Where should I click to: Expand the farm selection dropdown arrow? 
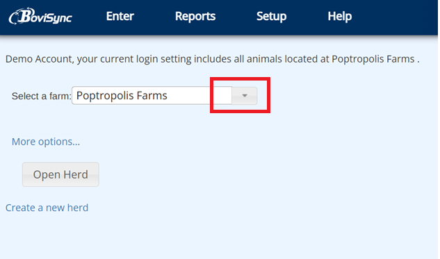pyautogui.click(x=245, y=96)
